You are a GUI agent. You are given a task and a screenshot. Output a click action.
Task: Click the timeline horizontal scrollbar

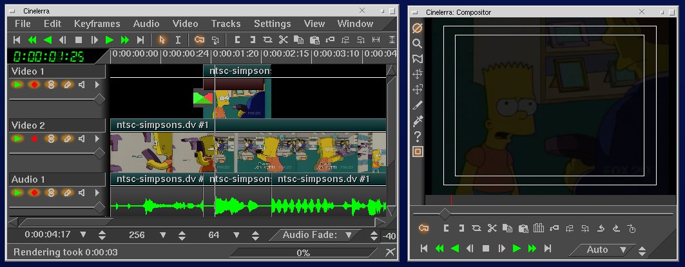193,222
